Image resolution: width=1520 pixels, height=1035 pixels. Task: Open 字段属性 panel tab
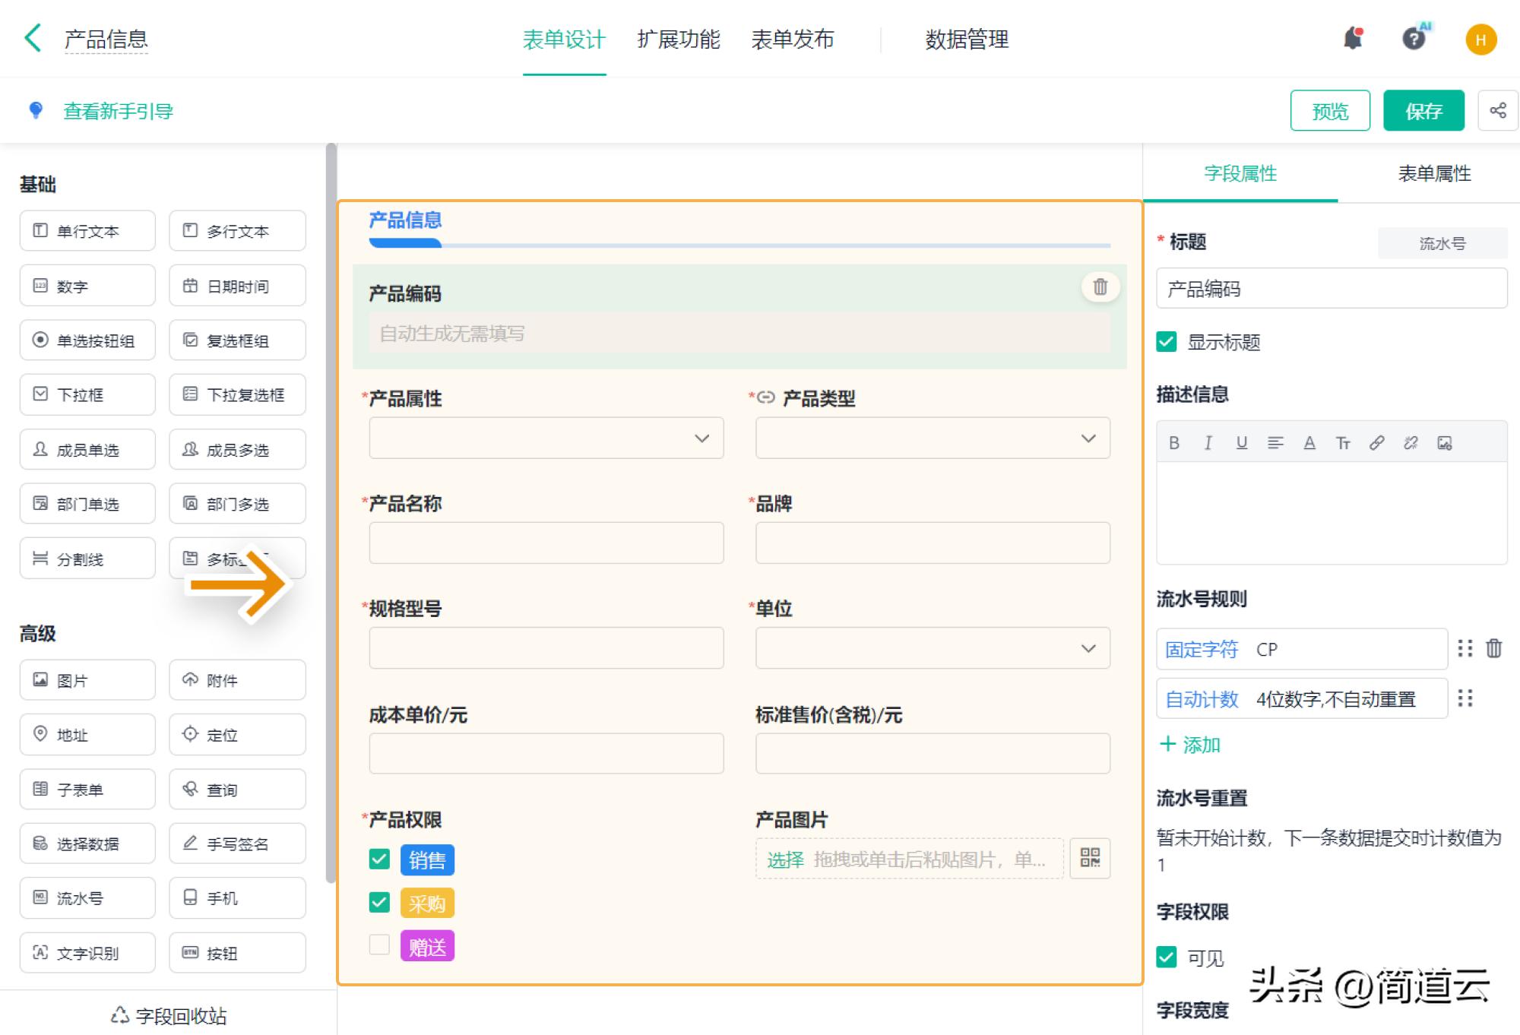point(1240,174)
